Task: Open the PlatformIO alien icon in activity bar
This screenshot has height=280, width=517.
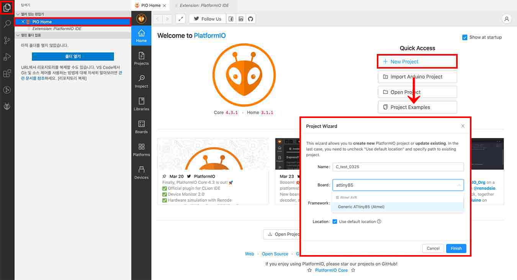Action: [x=7, y=106]
